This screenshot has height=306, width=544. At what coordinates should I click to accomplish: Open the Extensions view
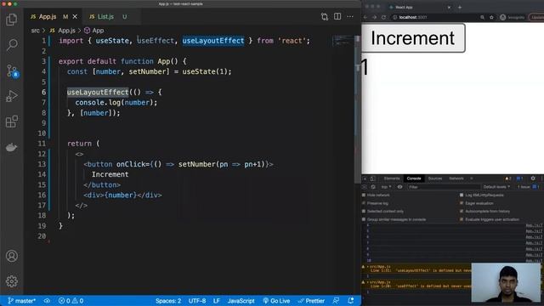(11, 122)
